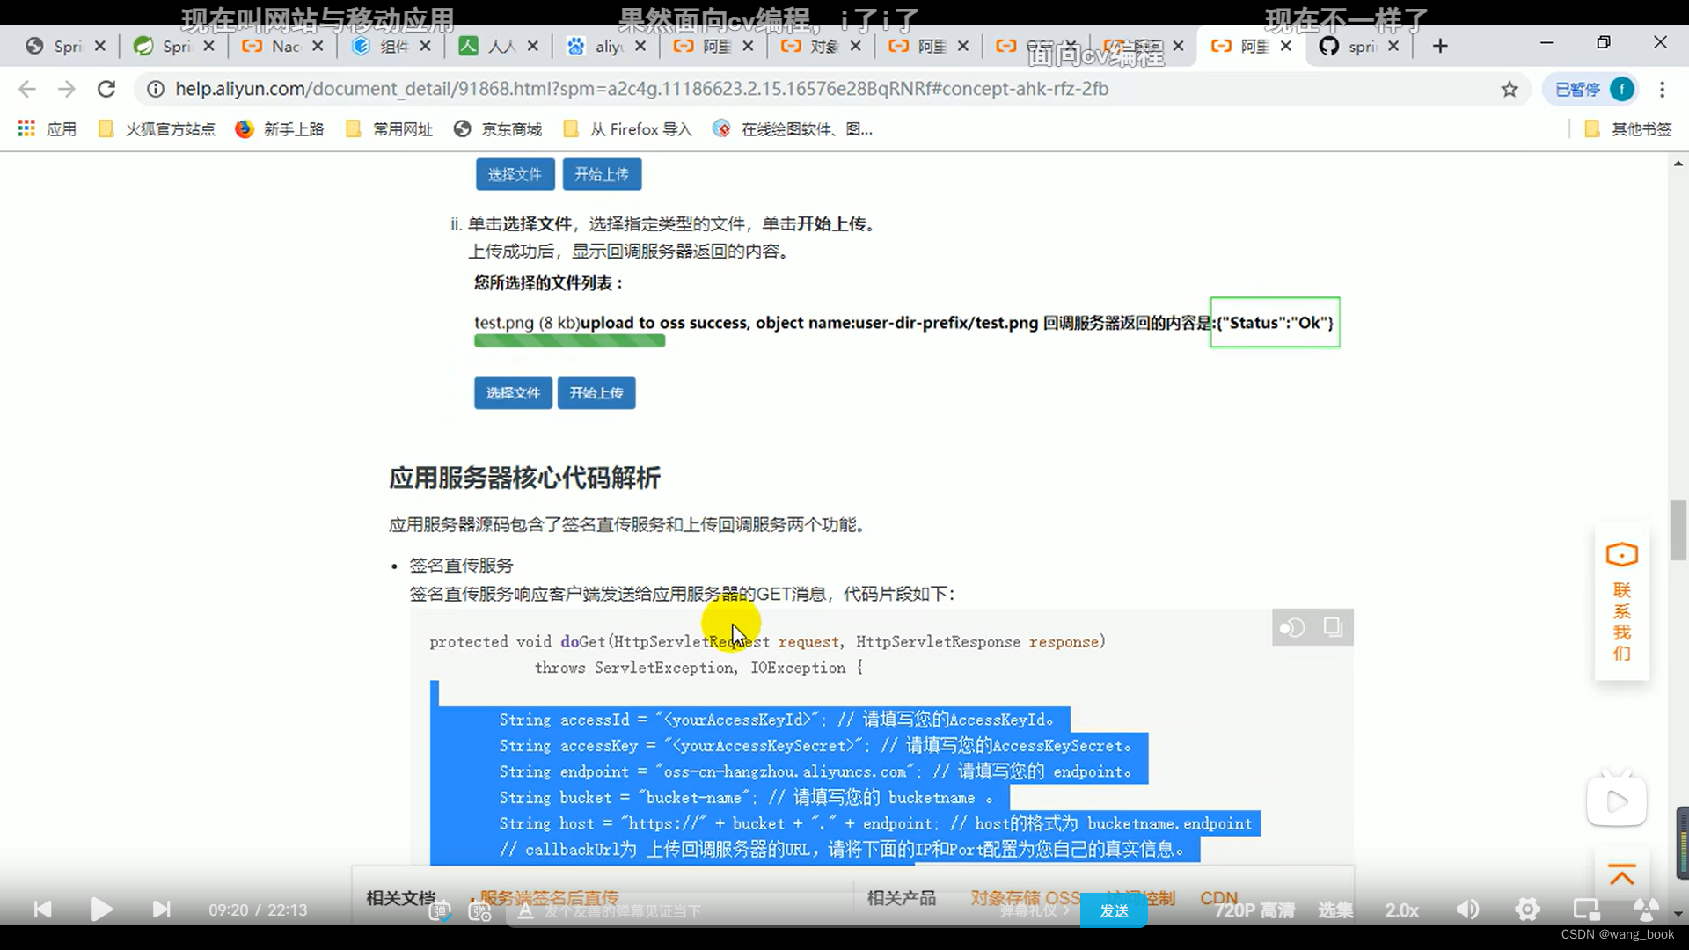The width and height of the screenshot is (1689, 950).
Task: Click the 对象存储 OSS related product link
Action: point(1025,898)
